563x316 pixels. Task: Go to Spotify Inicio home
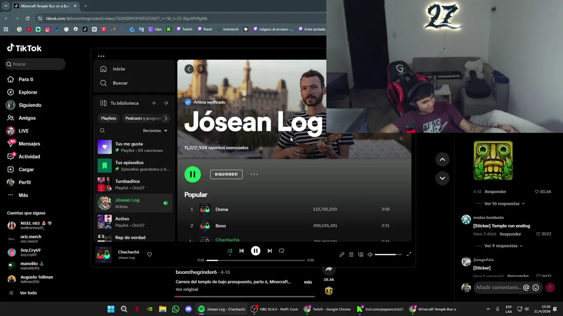tap(119, 69)
